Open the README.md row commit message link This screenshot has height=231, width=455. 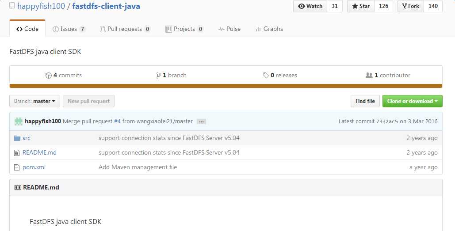tap(169, 152)
